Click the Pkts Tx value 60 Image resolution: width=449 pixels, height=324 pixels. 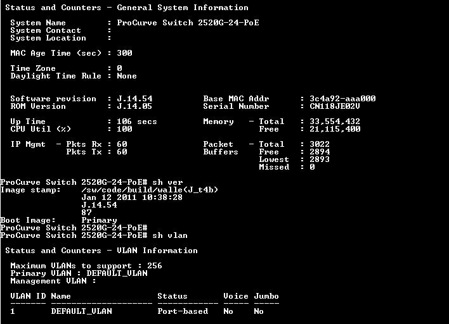(x=122, y=152)
